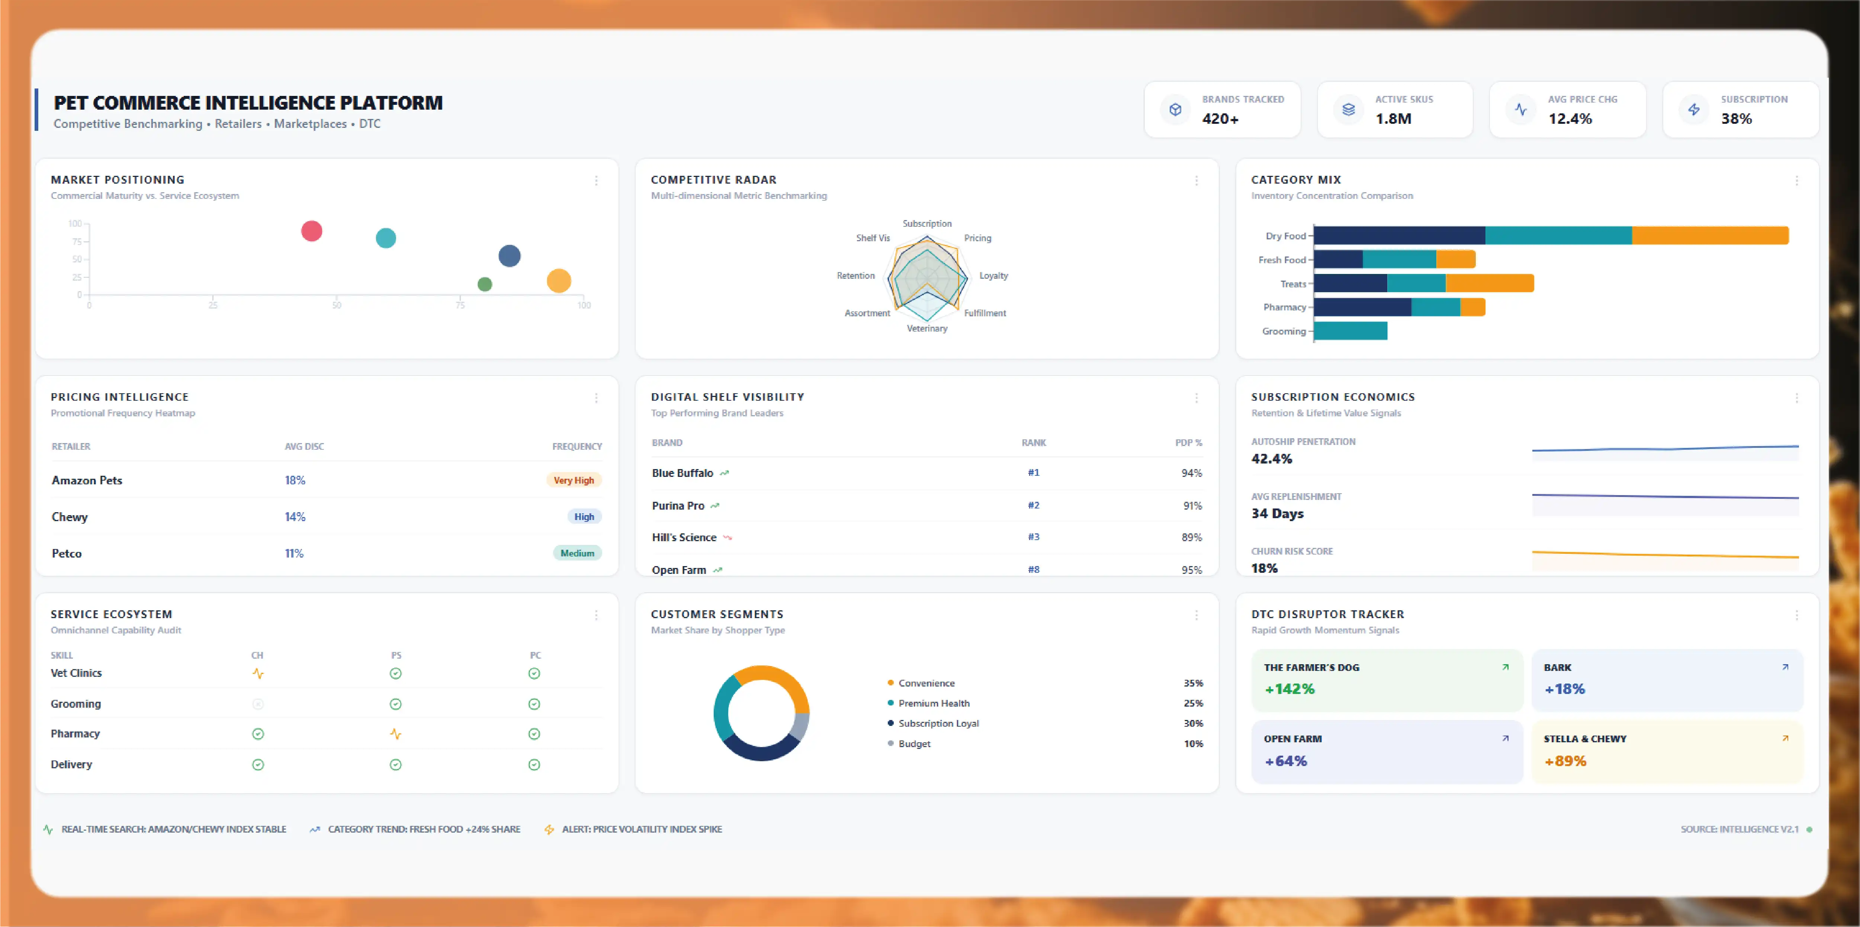
Task: Click Alert: Price Volatility Index Spike text
Action: 642,830
